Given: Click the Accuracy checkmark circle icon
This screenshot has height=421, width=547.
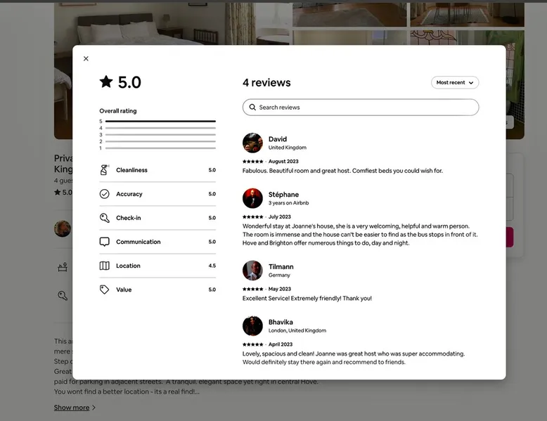Looking at the screenshot, I should click(104, 194).
